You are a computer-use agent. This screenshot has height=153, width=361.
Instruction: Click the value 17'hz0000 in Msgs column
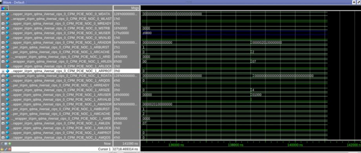tap(122, 33)
